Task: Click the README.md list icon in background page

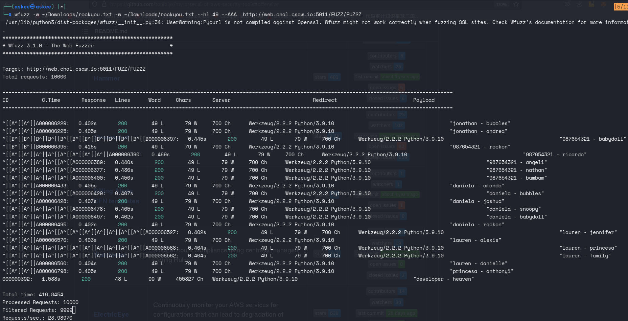Action: [x=85, y=31]
